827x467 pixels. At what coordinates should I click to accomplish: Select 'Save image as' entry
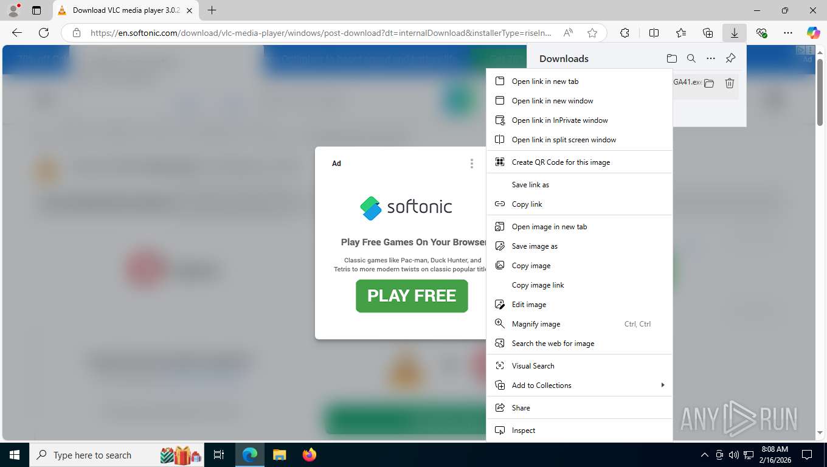tap(580, 246)
